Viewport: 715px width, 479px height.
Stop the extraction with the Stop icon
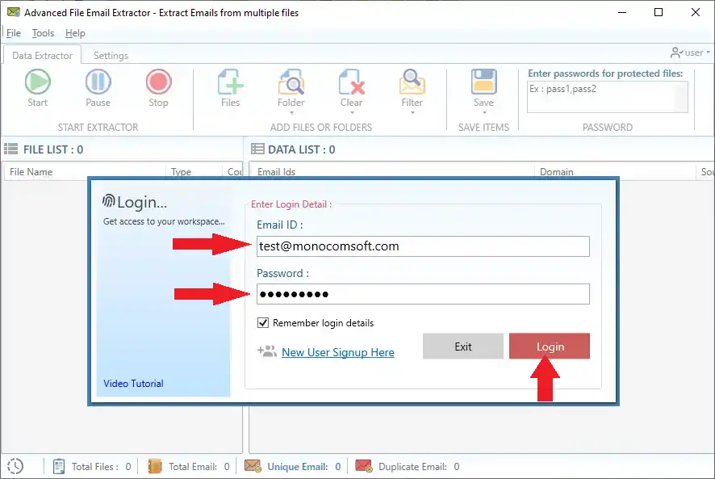point(159,82)
